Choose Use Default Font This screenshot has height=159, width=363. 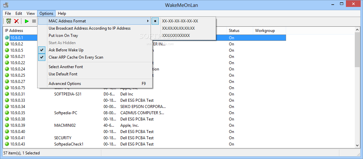click(95, 74)
